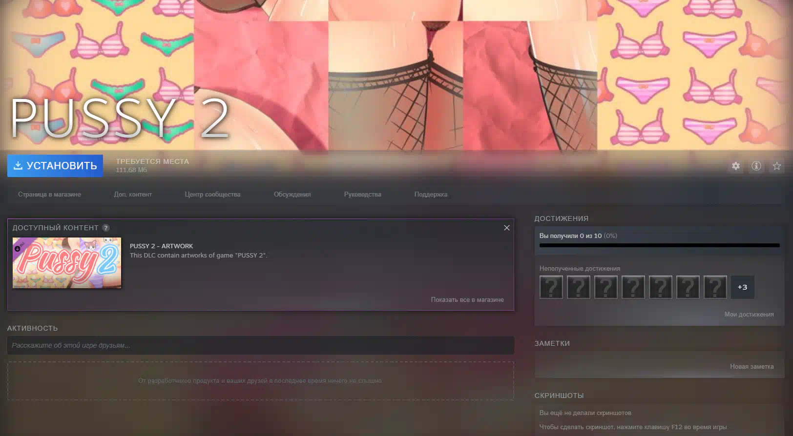Open the Поддержка tab
The height and width of the screenshot is (436, 793).
tap(431, 194)
